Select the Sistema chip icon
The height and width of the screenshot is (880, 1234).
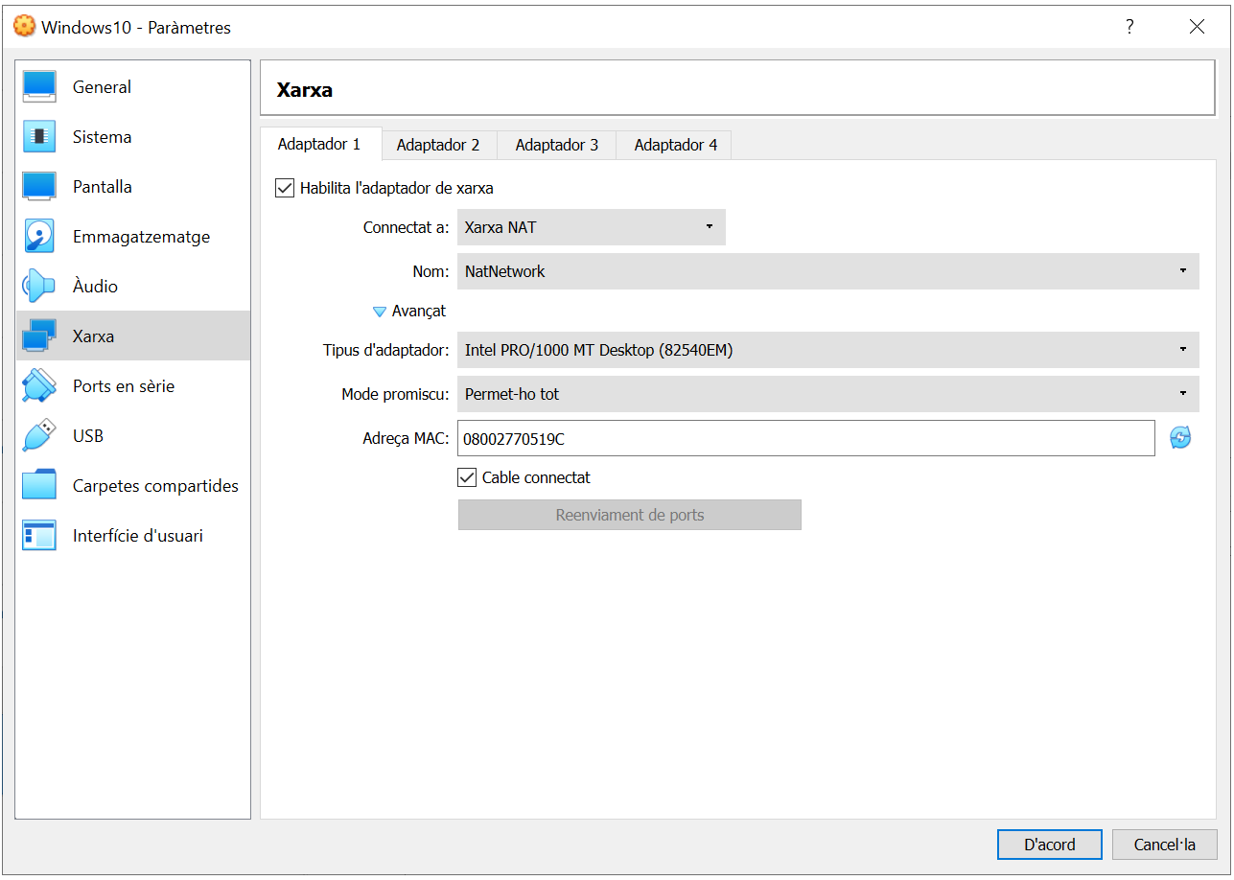(x=39, y=137)
